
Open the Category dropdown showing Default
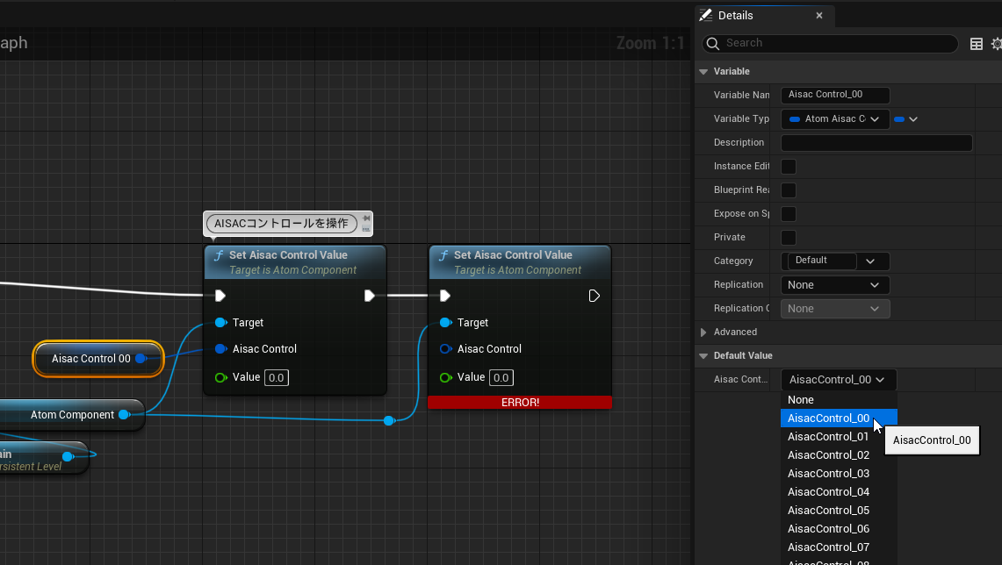[x=834, y=261]
